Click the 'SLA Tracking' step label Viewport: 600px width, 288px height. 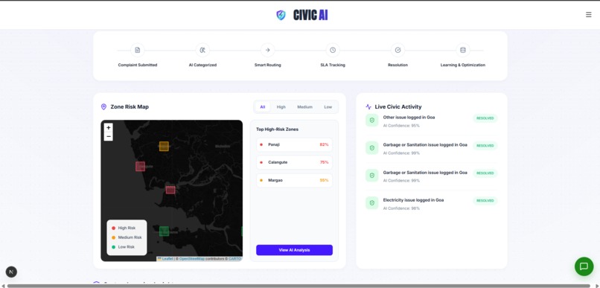pyautogui.click(x=333, y=65)
